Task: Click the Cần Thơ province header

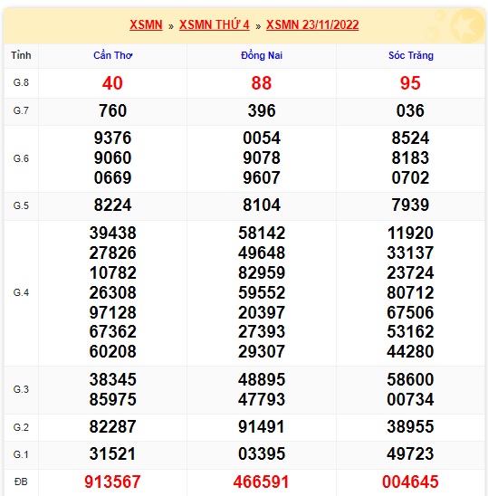Action: pyautogui.click(x=112, y=55)
